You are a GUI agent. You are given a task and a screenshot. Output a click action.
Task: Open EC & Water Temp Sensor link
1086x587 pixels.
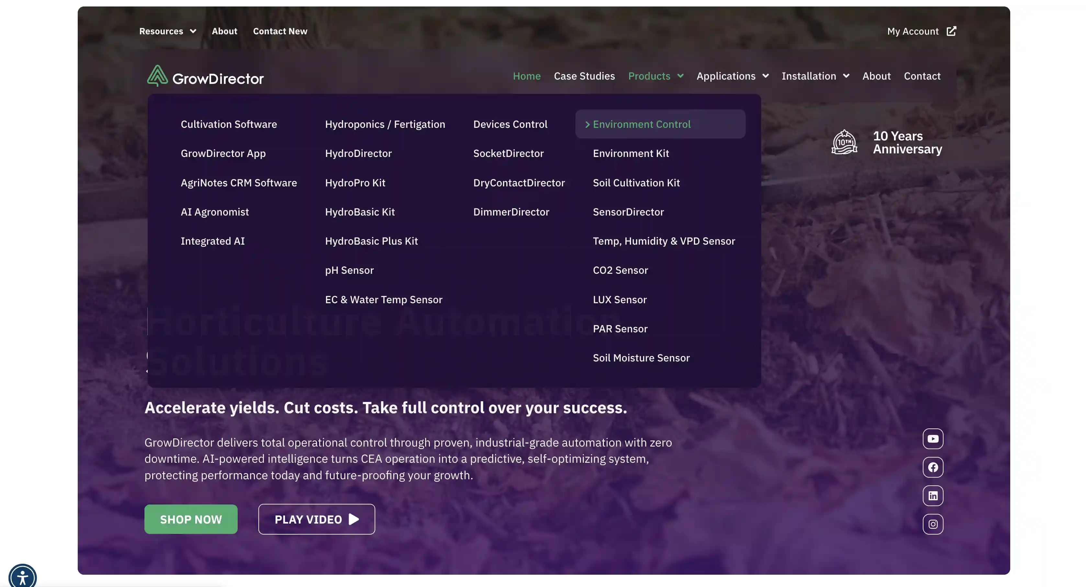click(384, 299)
